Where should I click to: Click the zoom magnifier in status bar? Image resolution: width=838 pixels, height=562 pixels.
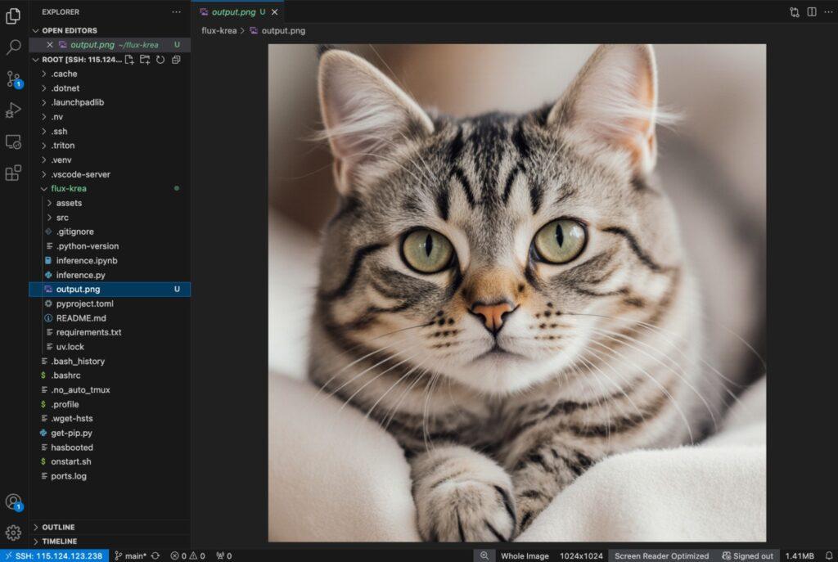point(484,555)
